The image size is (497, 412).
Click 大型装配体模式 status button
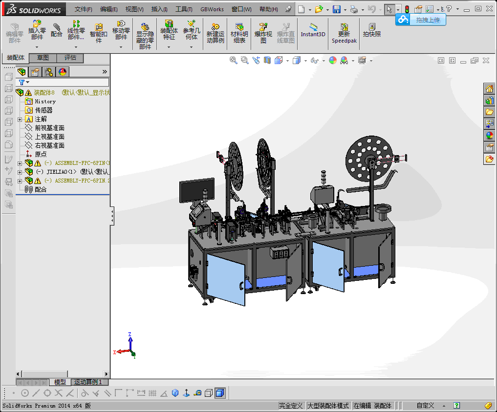click(x=328, y=406)
